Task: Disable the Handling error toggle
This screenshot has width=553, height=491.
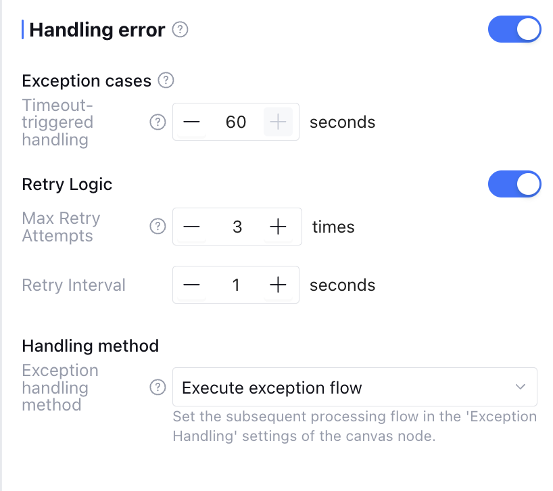Action: 514,30
